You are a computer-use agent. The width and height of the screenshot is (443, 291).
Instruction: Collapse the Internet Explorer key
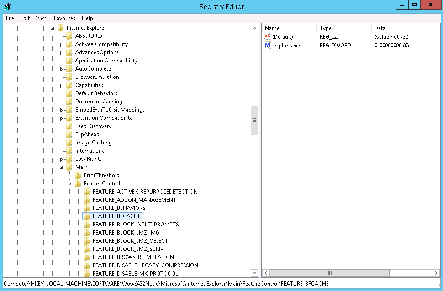[53, 28]
